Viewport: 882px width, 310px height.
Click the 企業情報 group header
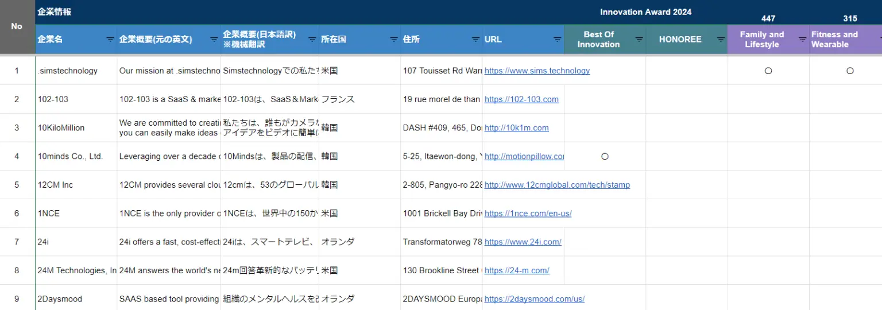pos(55,11)
